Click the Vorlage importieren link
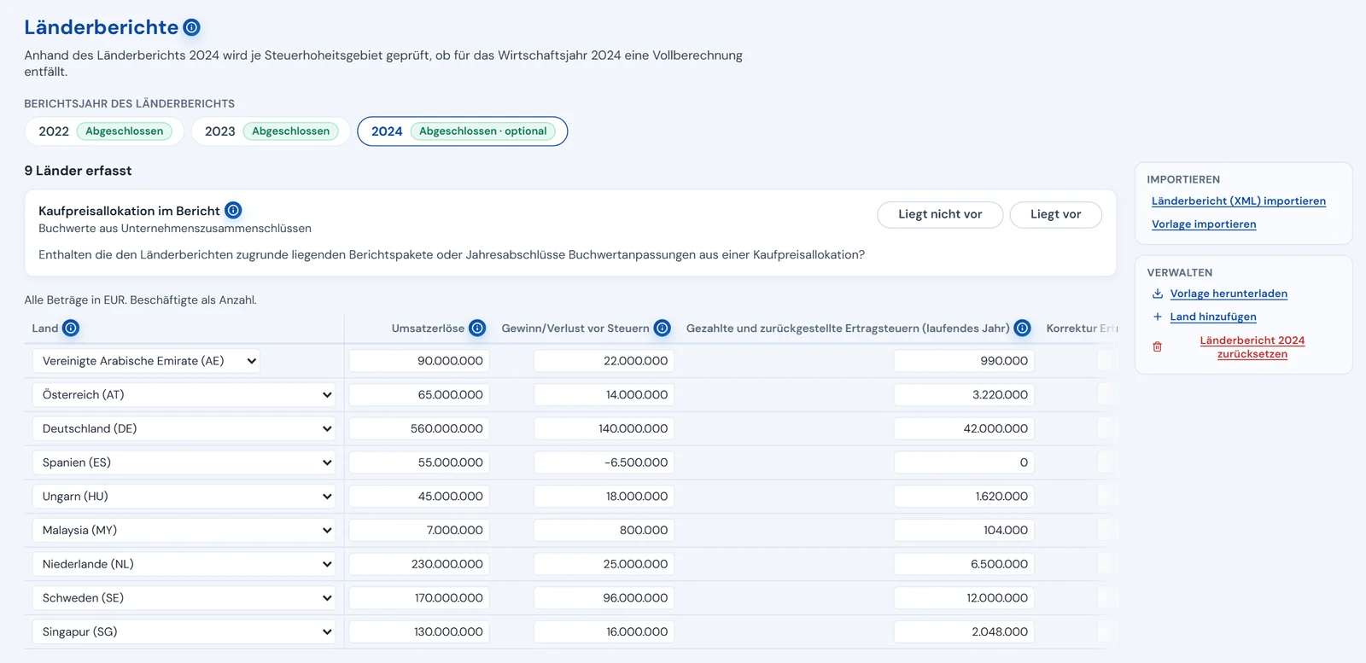1366x663 pixels. 1204,224
